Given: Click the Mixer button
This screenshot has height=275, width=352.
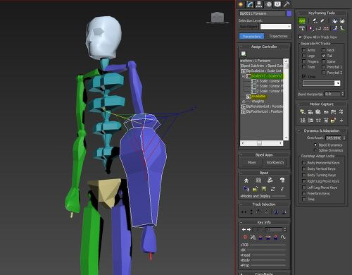Looking at the screenshot, I should 251,162.
